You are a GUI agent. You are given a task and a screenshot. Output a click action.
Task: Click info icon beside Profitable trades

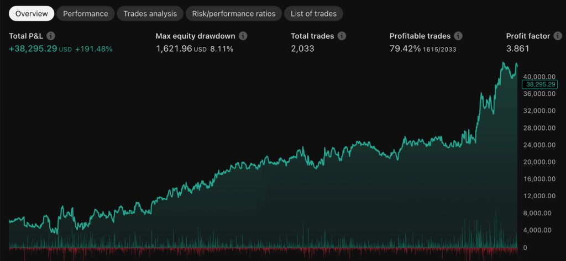click(458, 36)
